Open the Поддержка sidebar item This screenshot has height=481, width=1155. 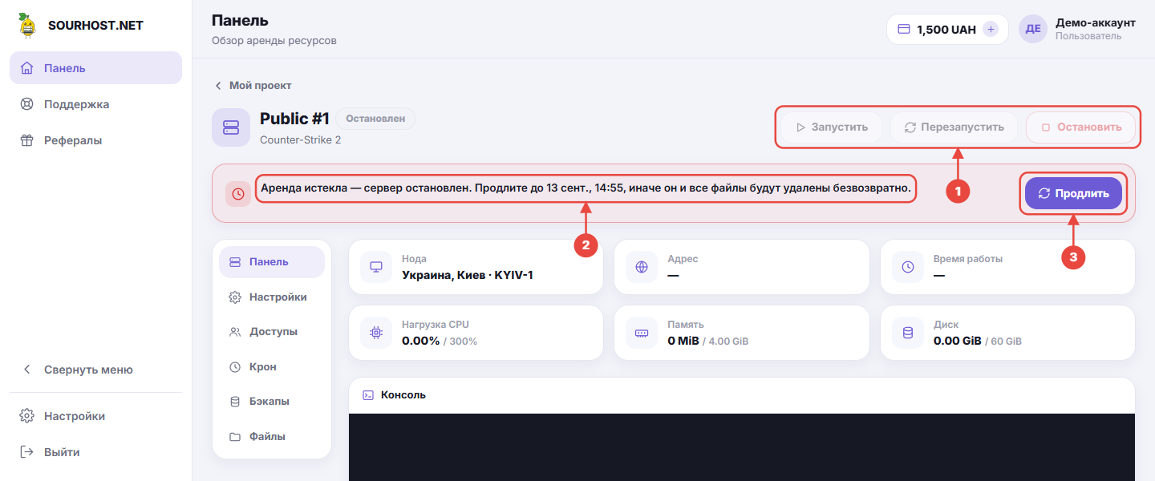pyautogui.click(x=95, y=104)
